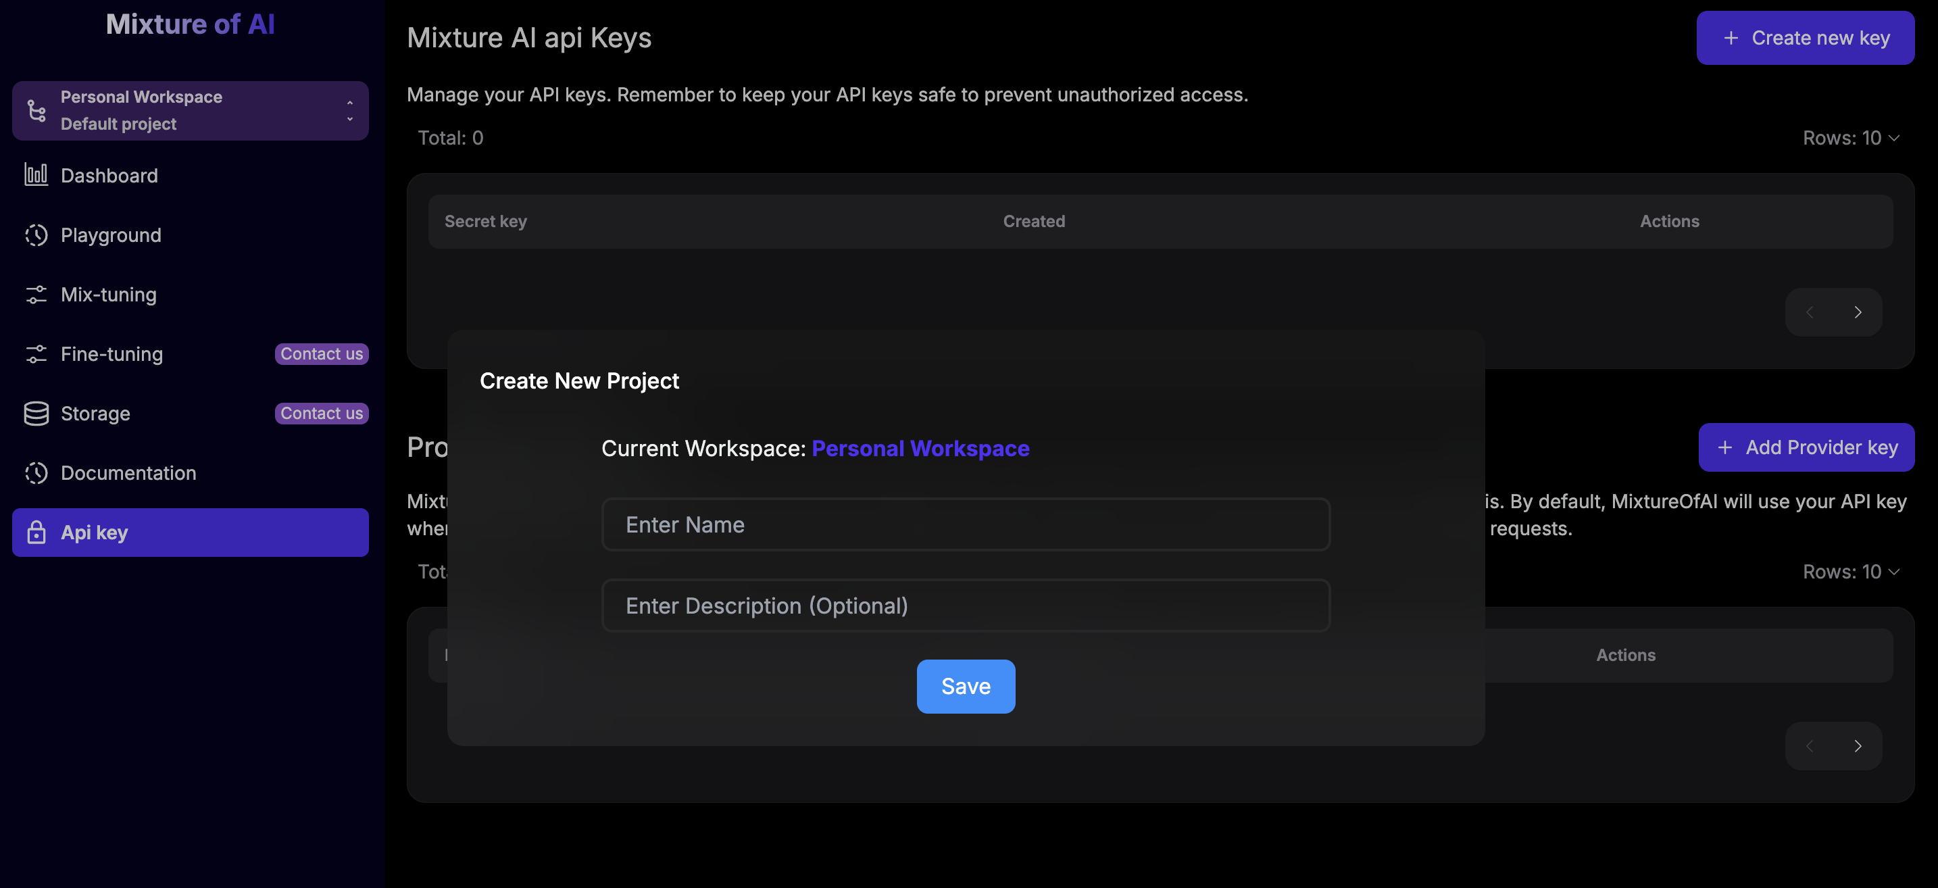Click the Dashboard bar chart icon

point(36,175)
